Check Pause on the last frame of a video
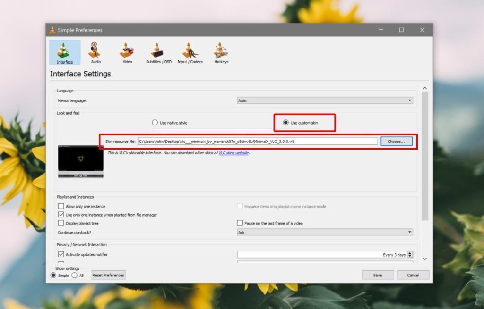 pyautogui.click(x=240, y=223)
